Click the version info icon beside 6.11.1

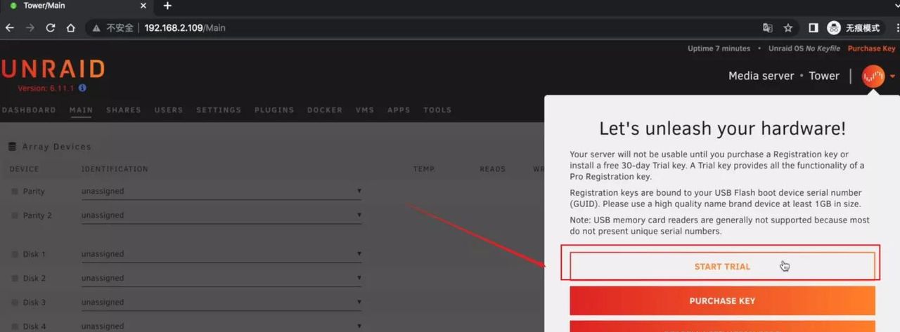[x=82, y=88]
